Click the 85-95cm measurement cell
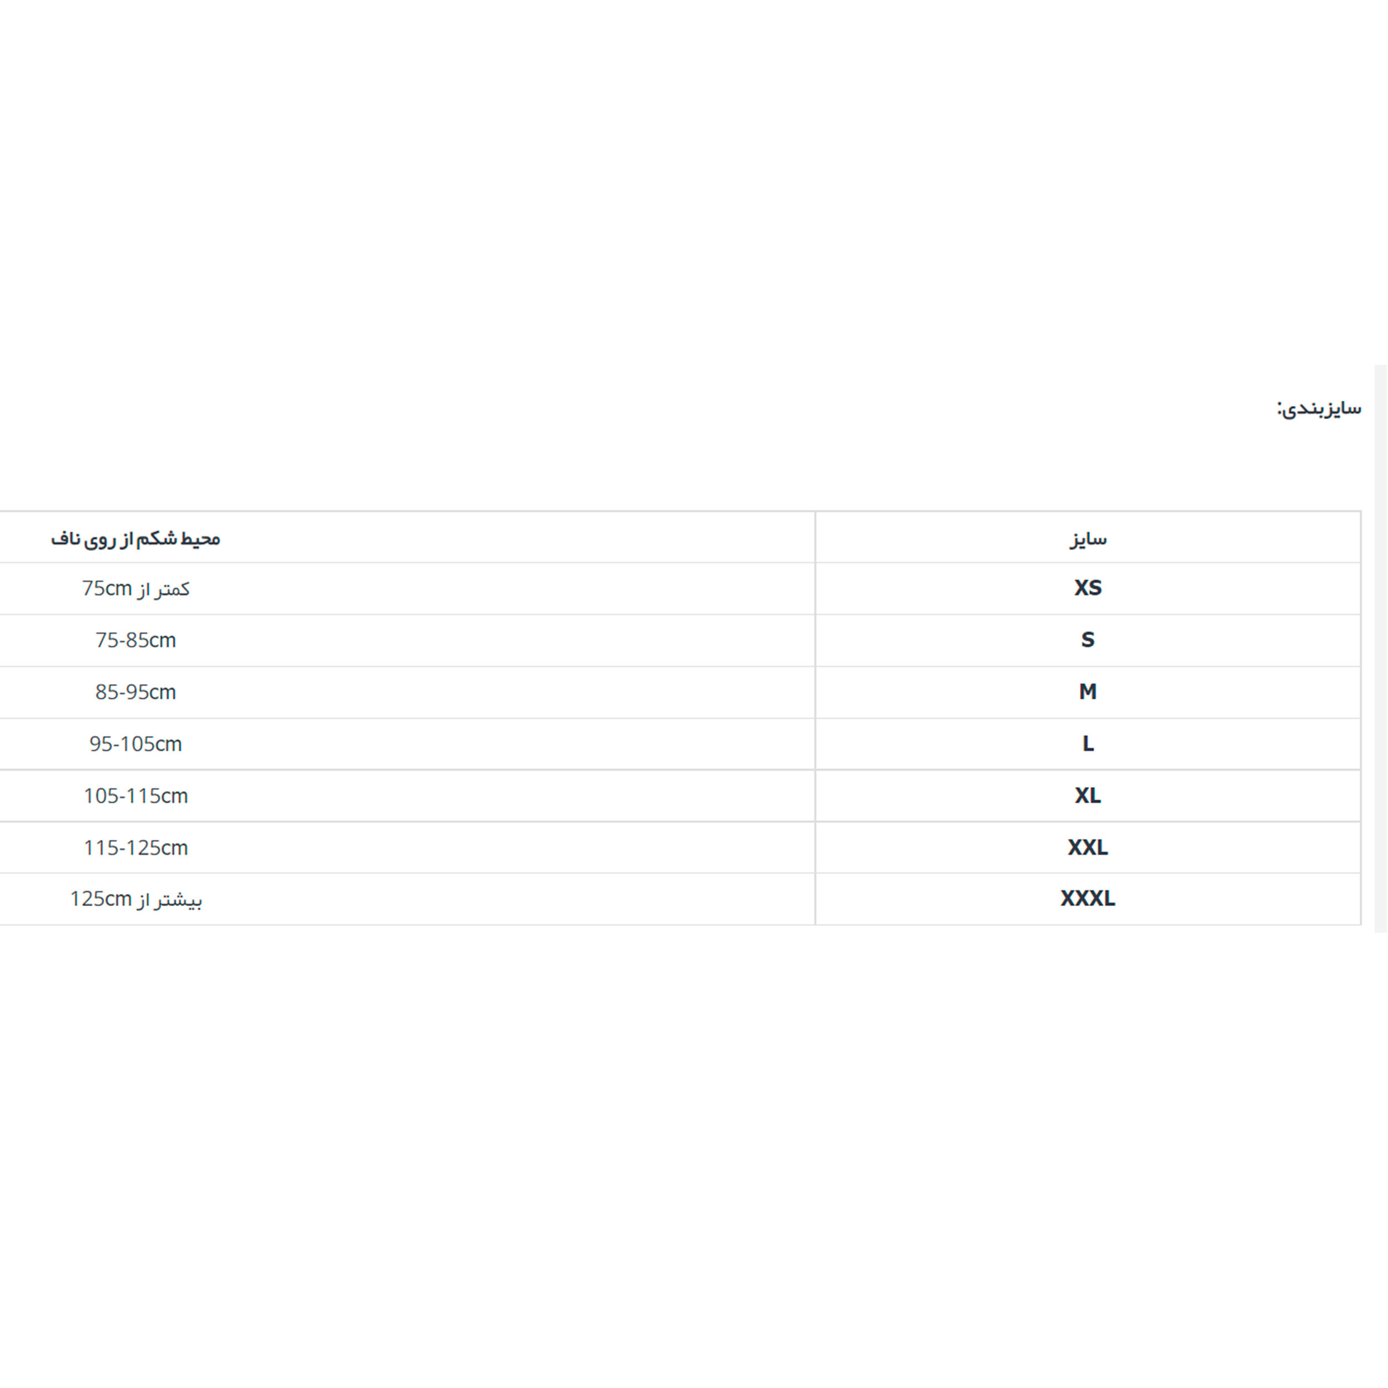Screen dimensions: 1388x1388 pos(135,692)
